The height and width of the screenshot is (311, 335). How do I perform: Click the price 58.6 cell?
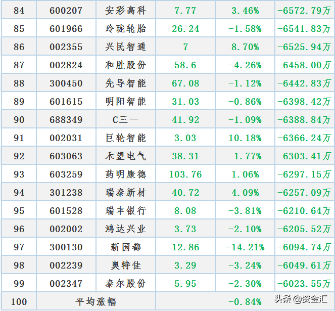(x=185, y=65)
